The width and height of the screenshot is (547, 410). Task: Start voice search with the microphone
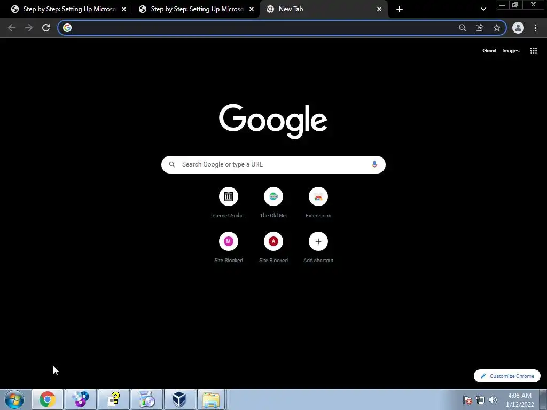coord(374,164)
